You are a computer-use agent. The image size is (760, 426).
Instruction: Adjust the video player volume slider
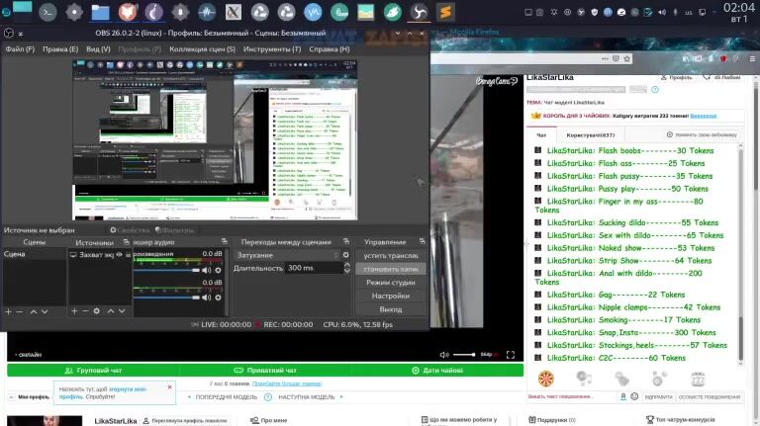pos(463,354)
